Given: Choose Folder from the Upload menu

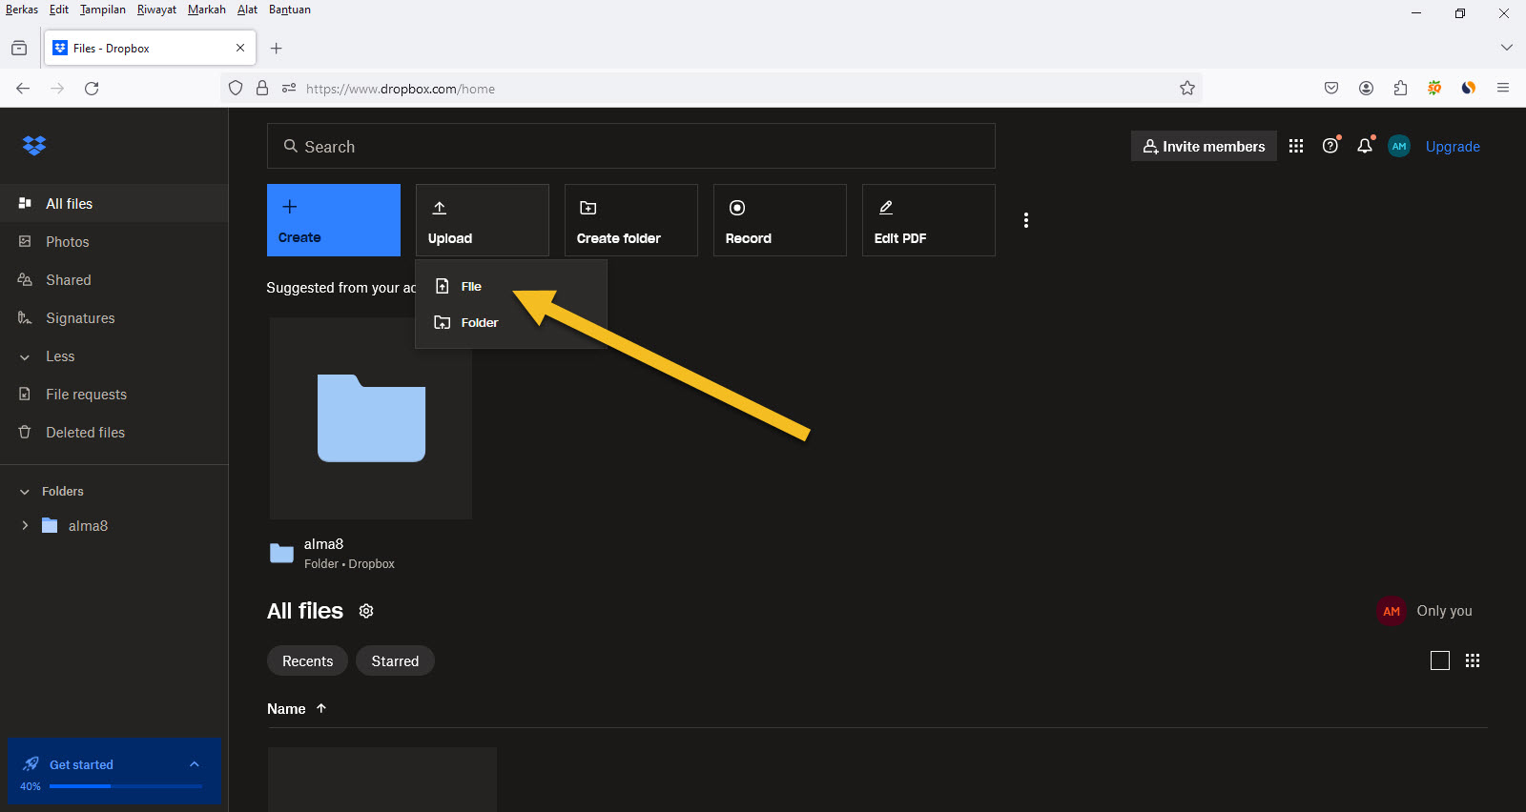Looking at the screenshot, I should click(x=479, y=323).
